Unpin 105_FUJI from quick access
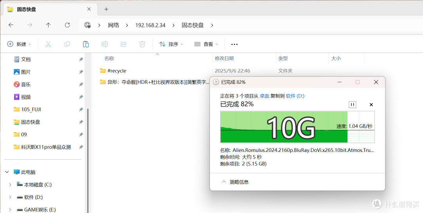The image size is (423, 213). (81, 110)
